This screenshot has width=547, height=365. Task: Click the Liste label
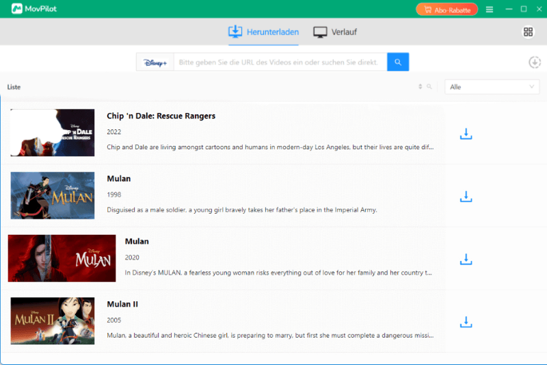[14, 87]
